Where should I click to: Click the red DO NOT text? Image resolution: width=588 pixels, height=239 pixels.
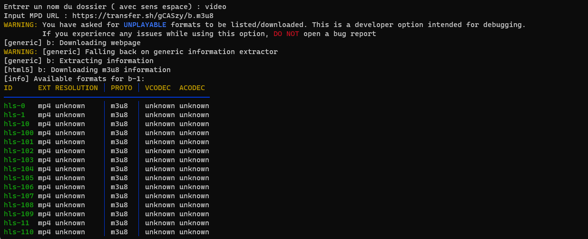coord(286,34)
